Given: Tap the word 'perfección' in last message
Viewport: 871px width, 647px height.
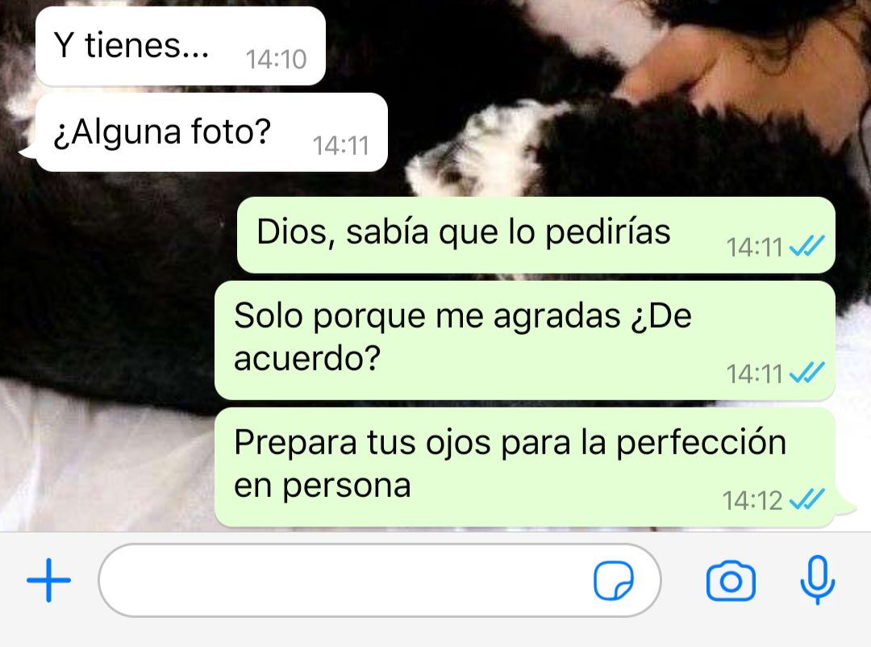Looking at the screenshot, I should tap(702, 444).
